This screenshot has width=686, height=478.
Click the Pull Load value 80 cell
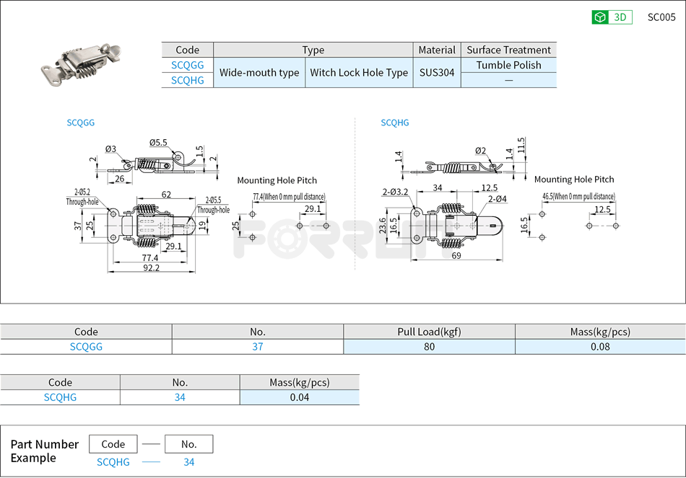pyautogui.click(x=429, y=347)
